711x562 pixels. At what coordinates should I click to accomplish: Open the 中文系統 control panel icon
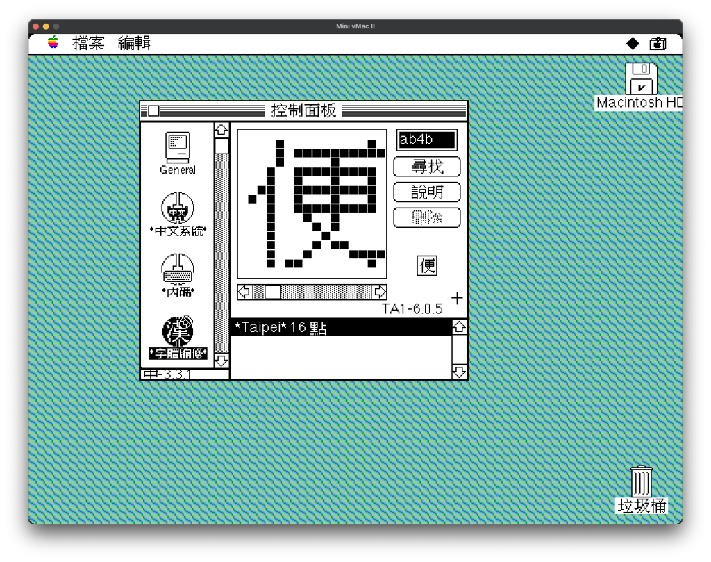click(x=178, y=208)
